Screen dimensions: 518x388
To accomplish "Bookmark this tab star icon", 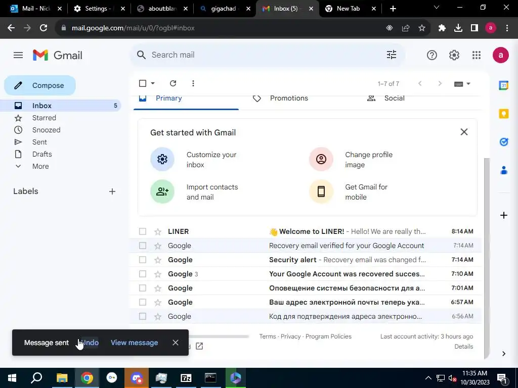I will tap(422, 28).
